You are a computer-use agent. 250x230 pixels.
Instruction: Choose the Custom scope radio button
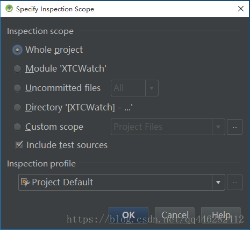coord(18,127)
